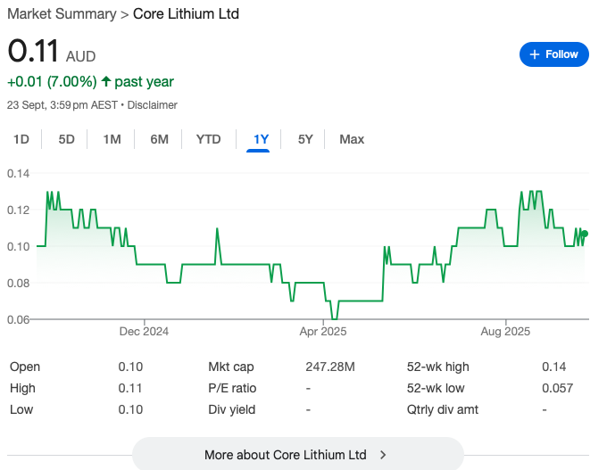Click the P/E ratio label
Image resolution: width=607 pixels, height=470 pixels.
click(232, 388)
